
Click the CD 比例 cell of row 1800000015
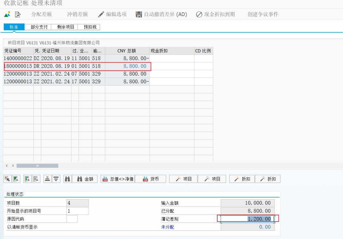[x=204, y=66]
